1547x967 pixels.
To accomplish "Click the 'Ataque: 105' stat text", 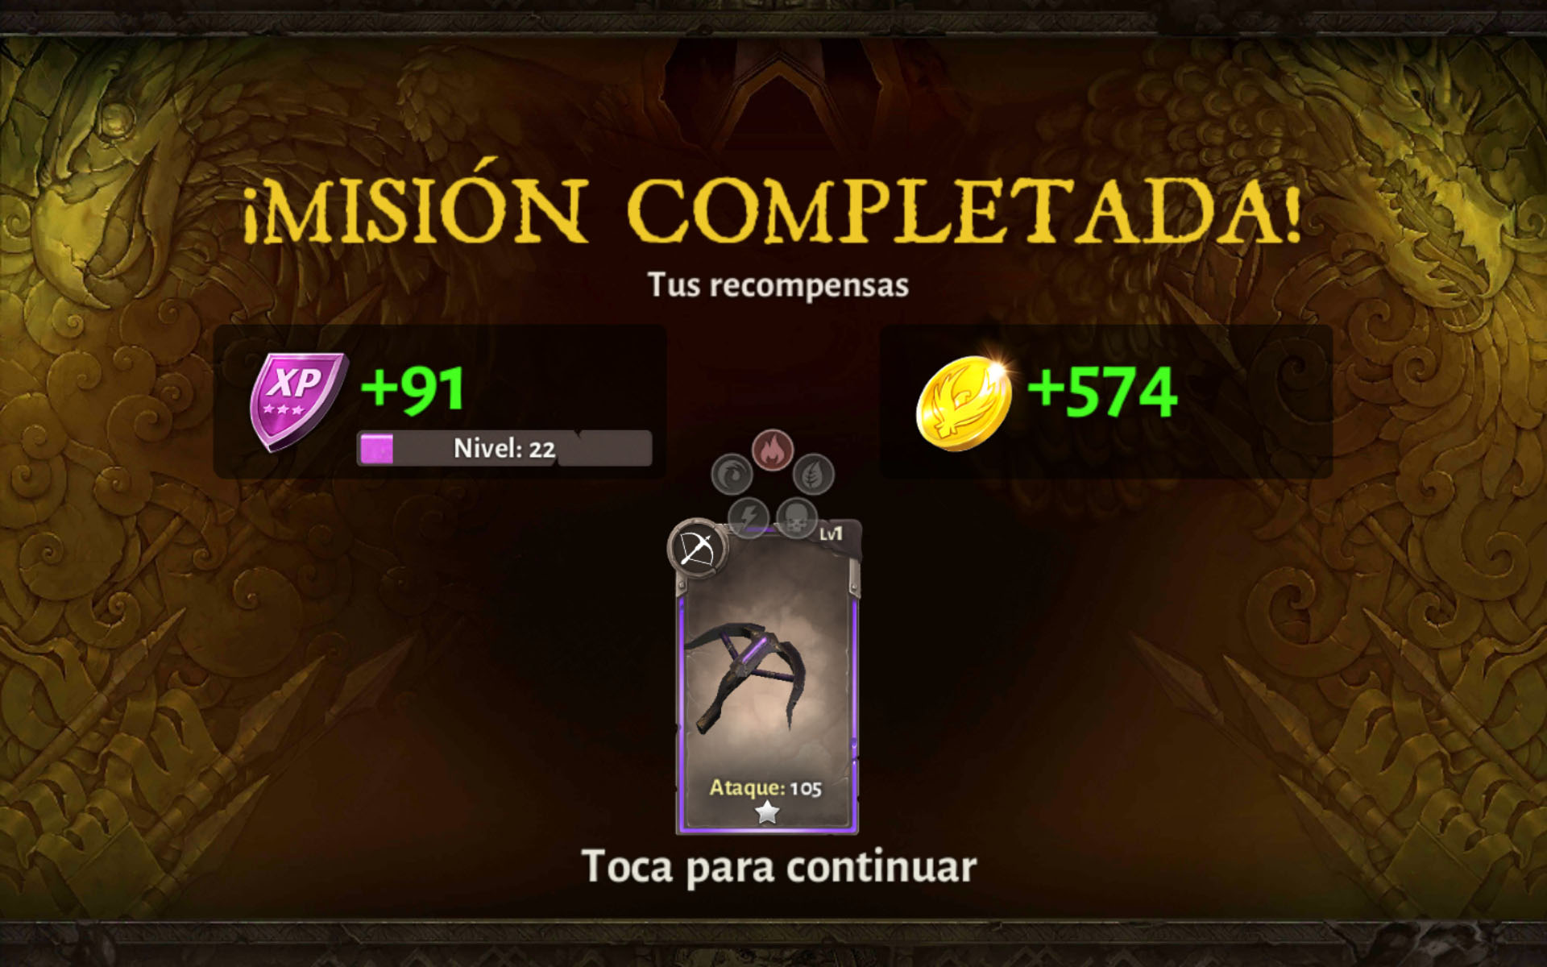I will tap(765, 787).
